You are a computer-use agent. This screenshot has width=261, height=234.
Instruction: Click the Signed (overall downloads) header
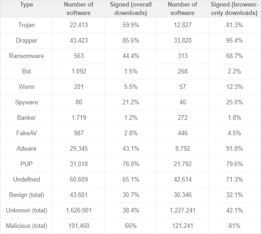point(131,9)
